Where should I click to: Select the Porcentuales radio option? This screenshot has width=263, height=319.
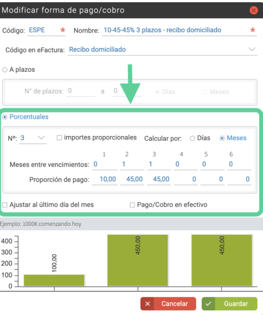(5, 117)
